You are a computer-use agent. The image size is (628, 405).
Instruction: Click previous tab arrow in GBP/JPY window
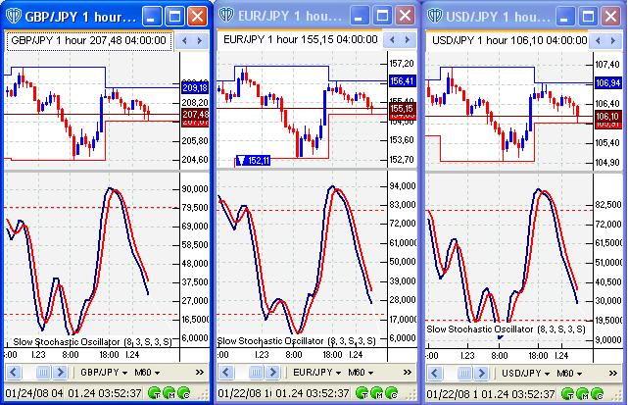pos(184,40)
